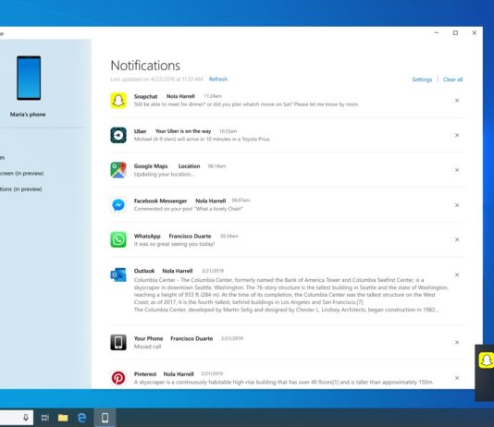The width and height of the screenshot is (494, 427).
Task: Click the Facebook Messenger app icon
Action: coord(118,205)
